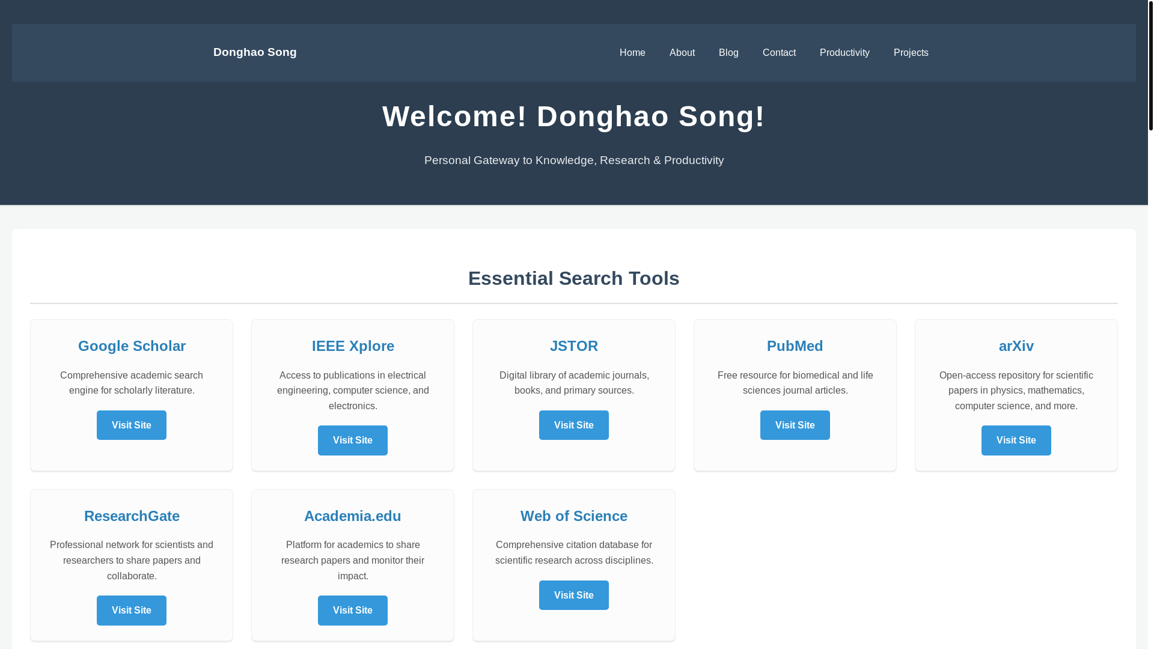1154x649 pixels.
Task: Click the Personal Gateway to Knowledge subtitle
Action: (x=574, y=160)
